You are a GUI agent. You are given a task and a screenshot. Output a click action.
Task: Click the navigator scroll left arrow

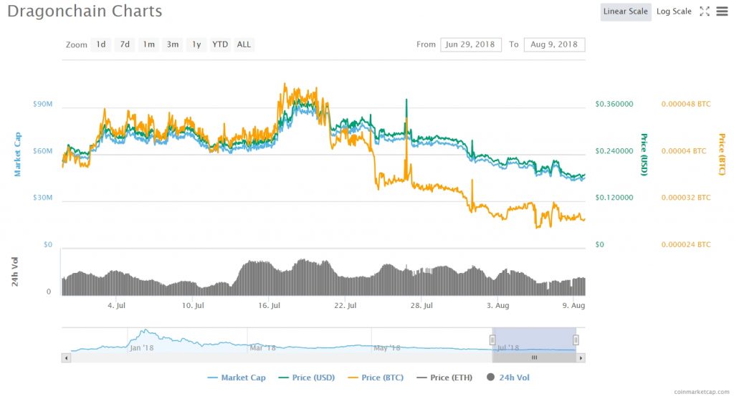pyautogui.click(x=67, y=358)
